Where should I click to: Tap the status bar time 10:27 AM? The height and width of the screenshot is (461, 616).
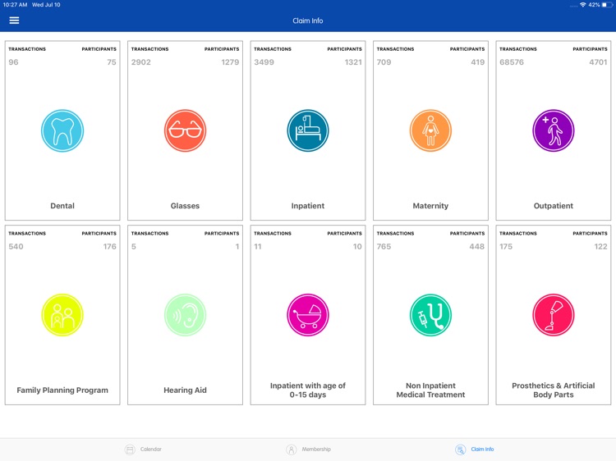click(15, 5)
